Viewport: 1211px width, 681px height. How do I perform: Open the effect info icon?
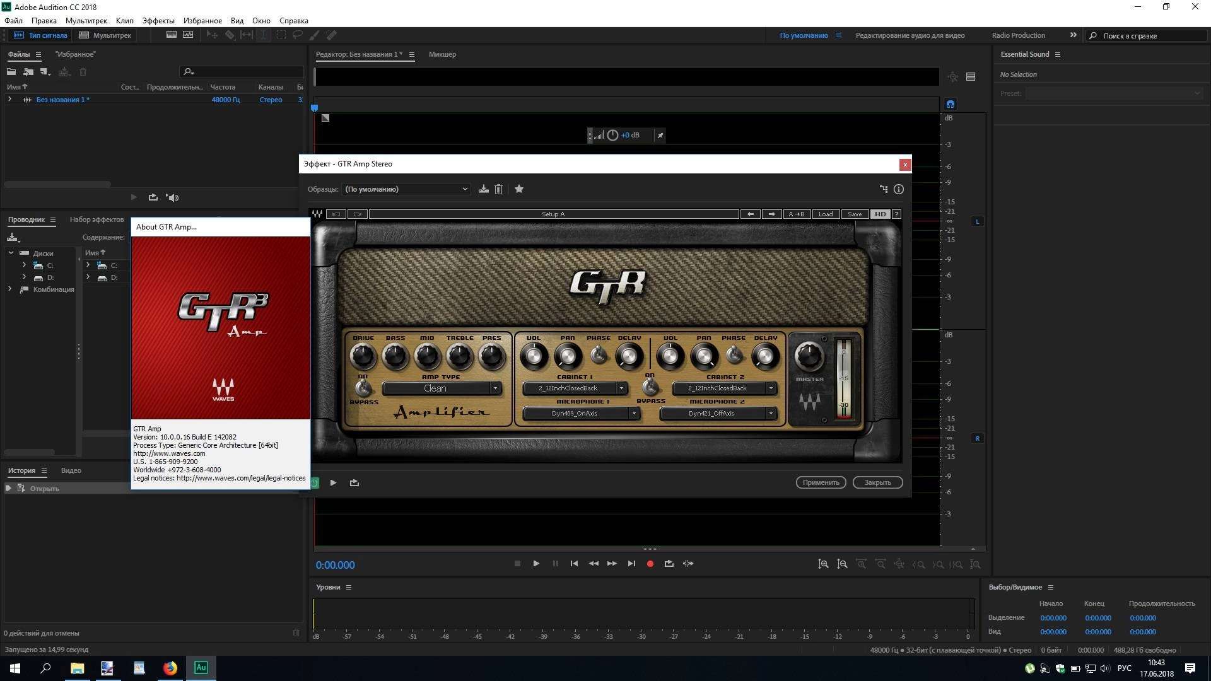pyautogui.click(x=899, y=189)
